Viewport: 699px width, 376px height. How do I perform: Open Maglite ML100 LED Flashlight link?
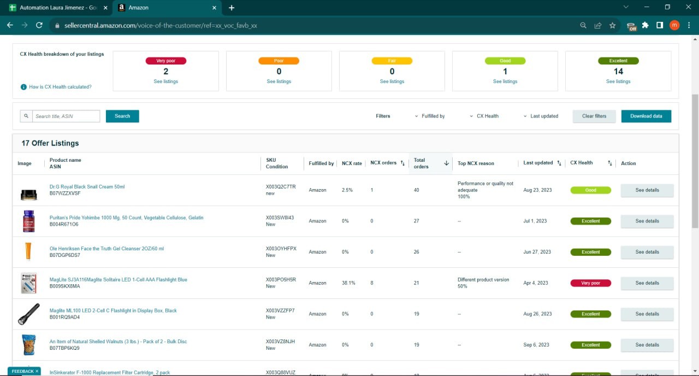tap(113, 310)
